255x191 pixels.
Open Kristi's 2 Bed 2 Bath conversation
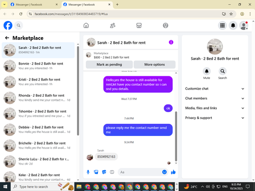coord(38,82)
